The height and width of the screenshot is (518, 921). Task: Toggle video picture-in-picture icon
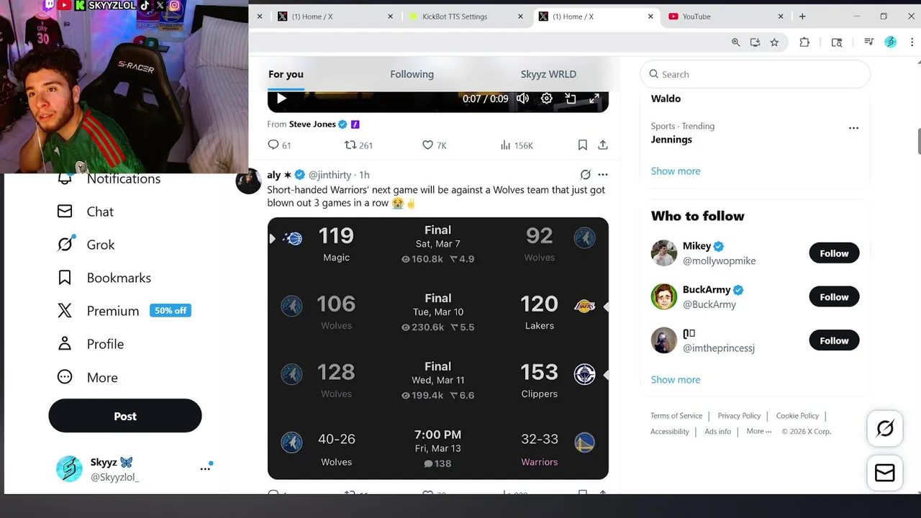pyautogui.click(x=571, y=99)
